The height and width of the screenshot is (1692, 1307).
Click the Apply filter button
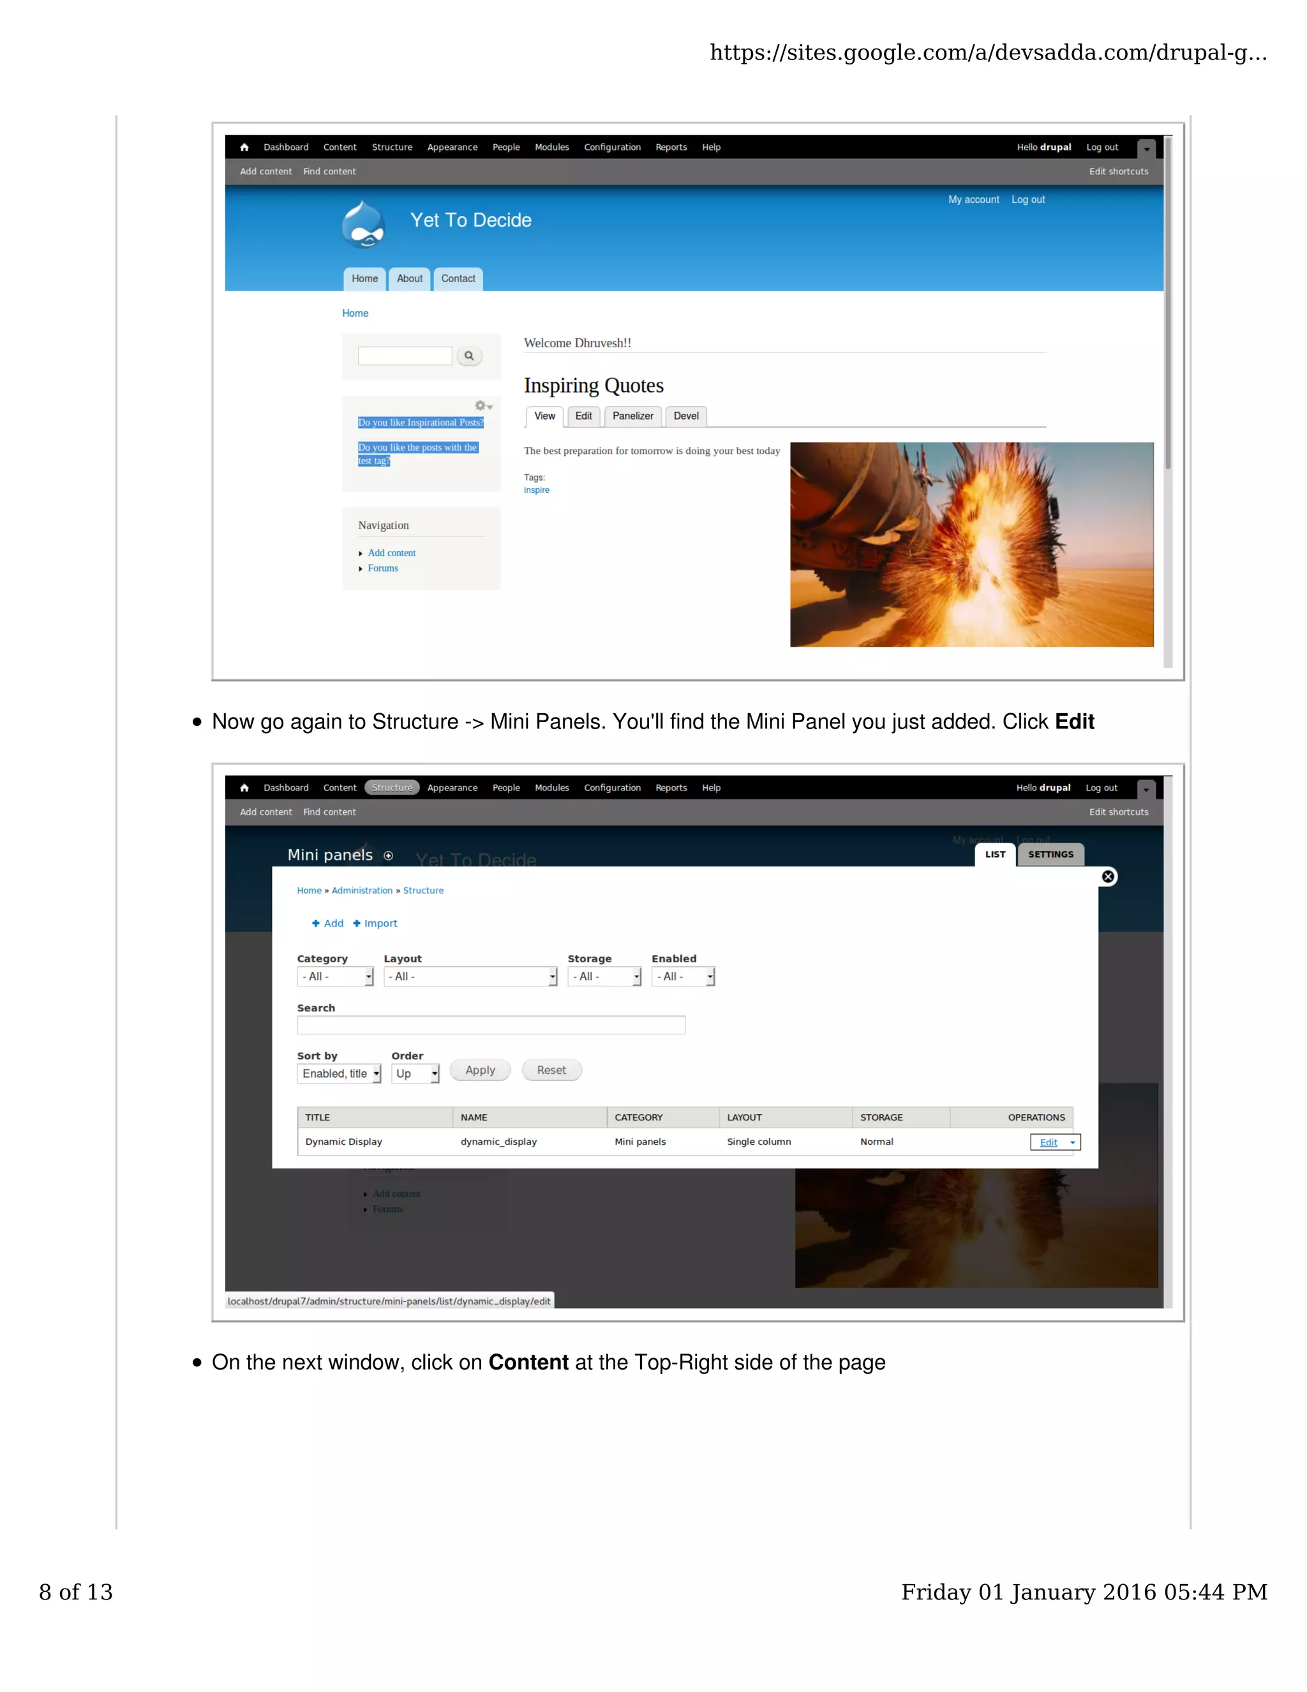(479, 1070)
